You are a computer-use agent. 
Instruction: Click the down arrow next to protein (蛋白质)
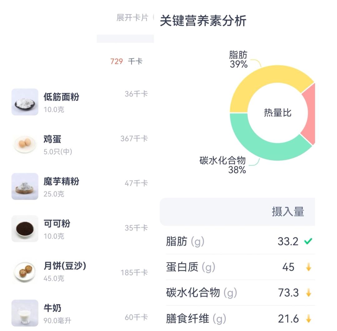(x=309, y=267)
